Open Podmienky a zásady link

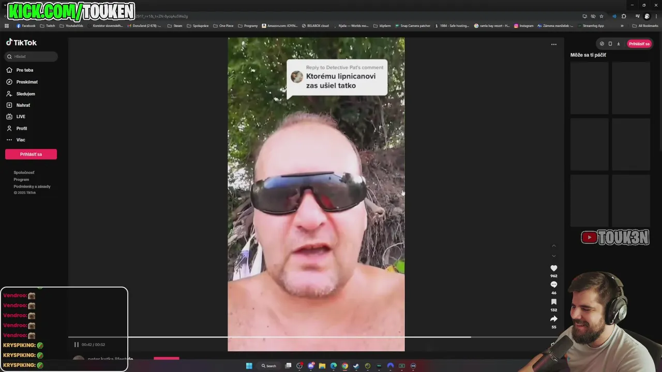tap(32, 187)
